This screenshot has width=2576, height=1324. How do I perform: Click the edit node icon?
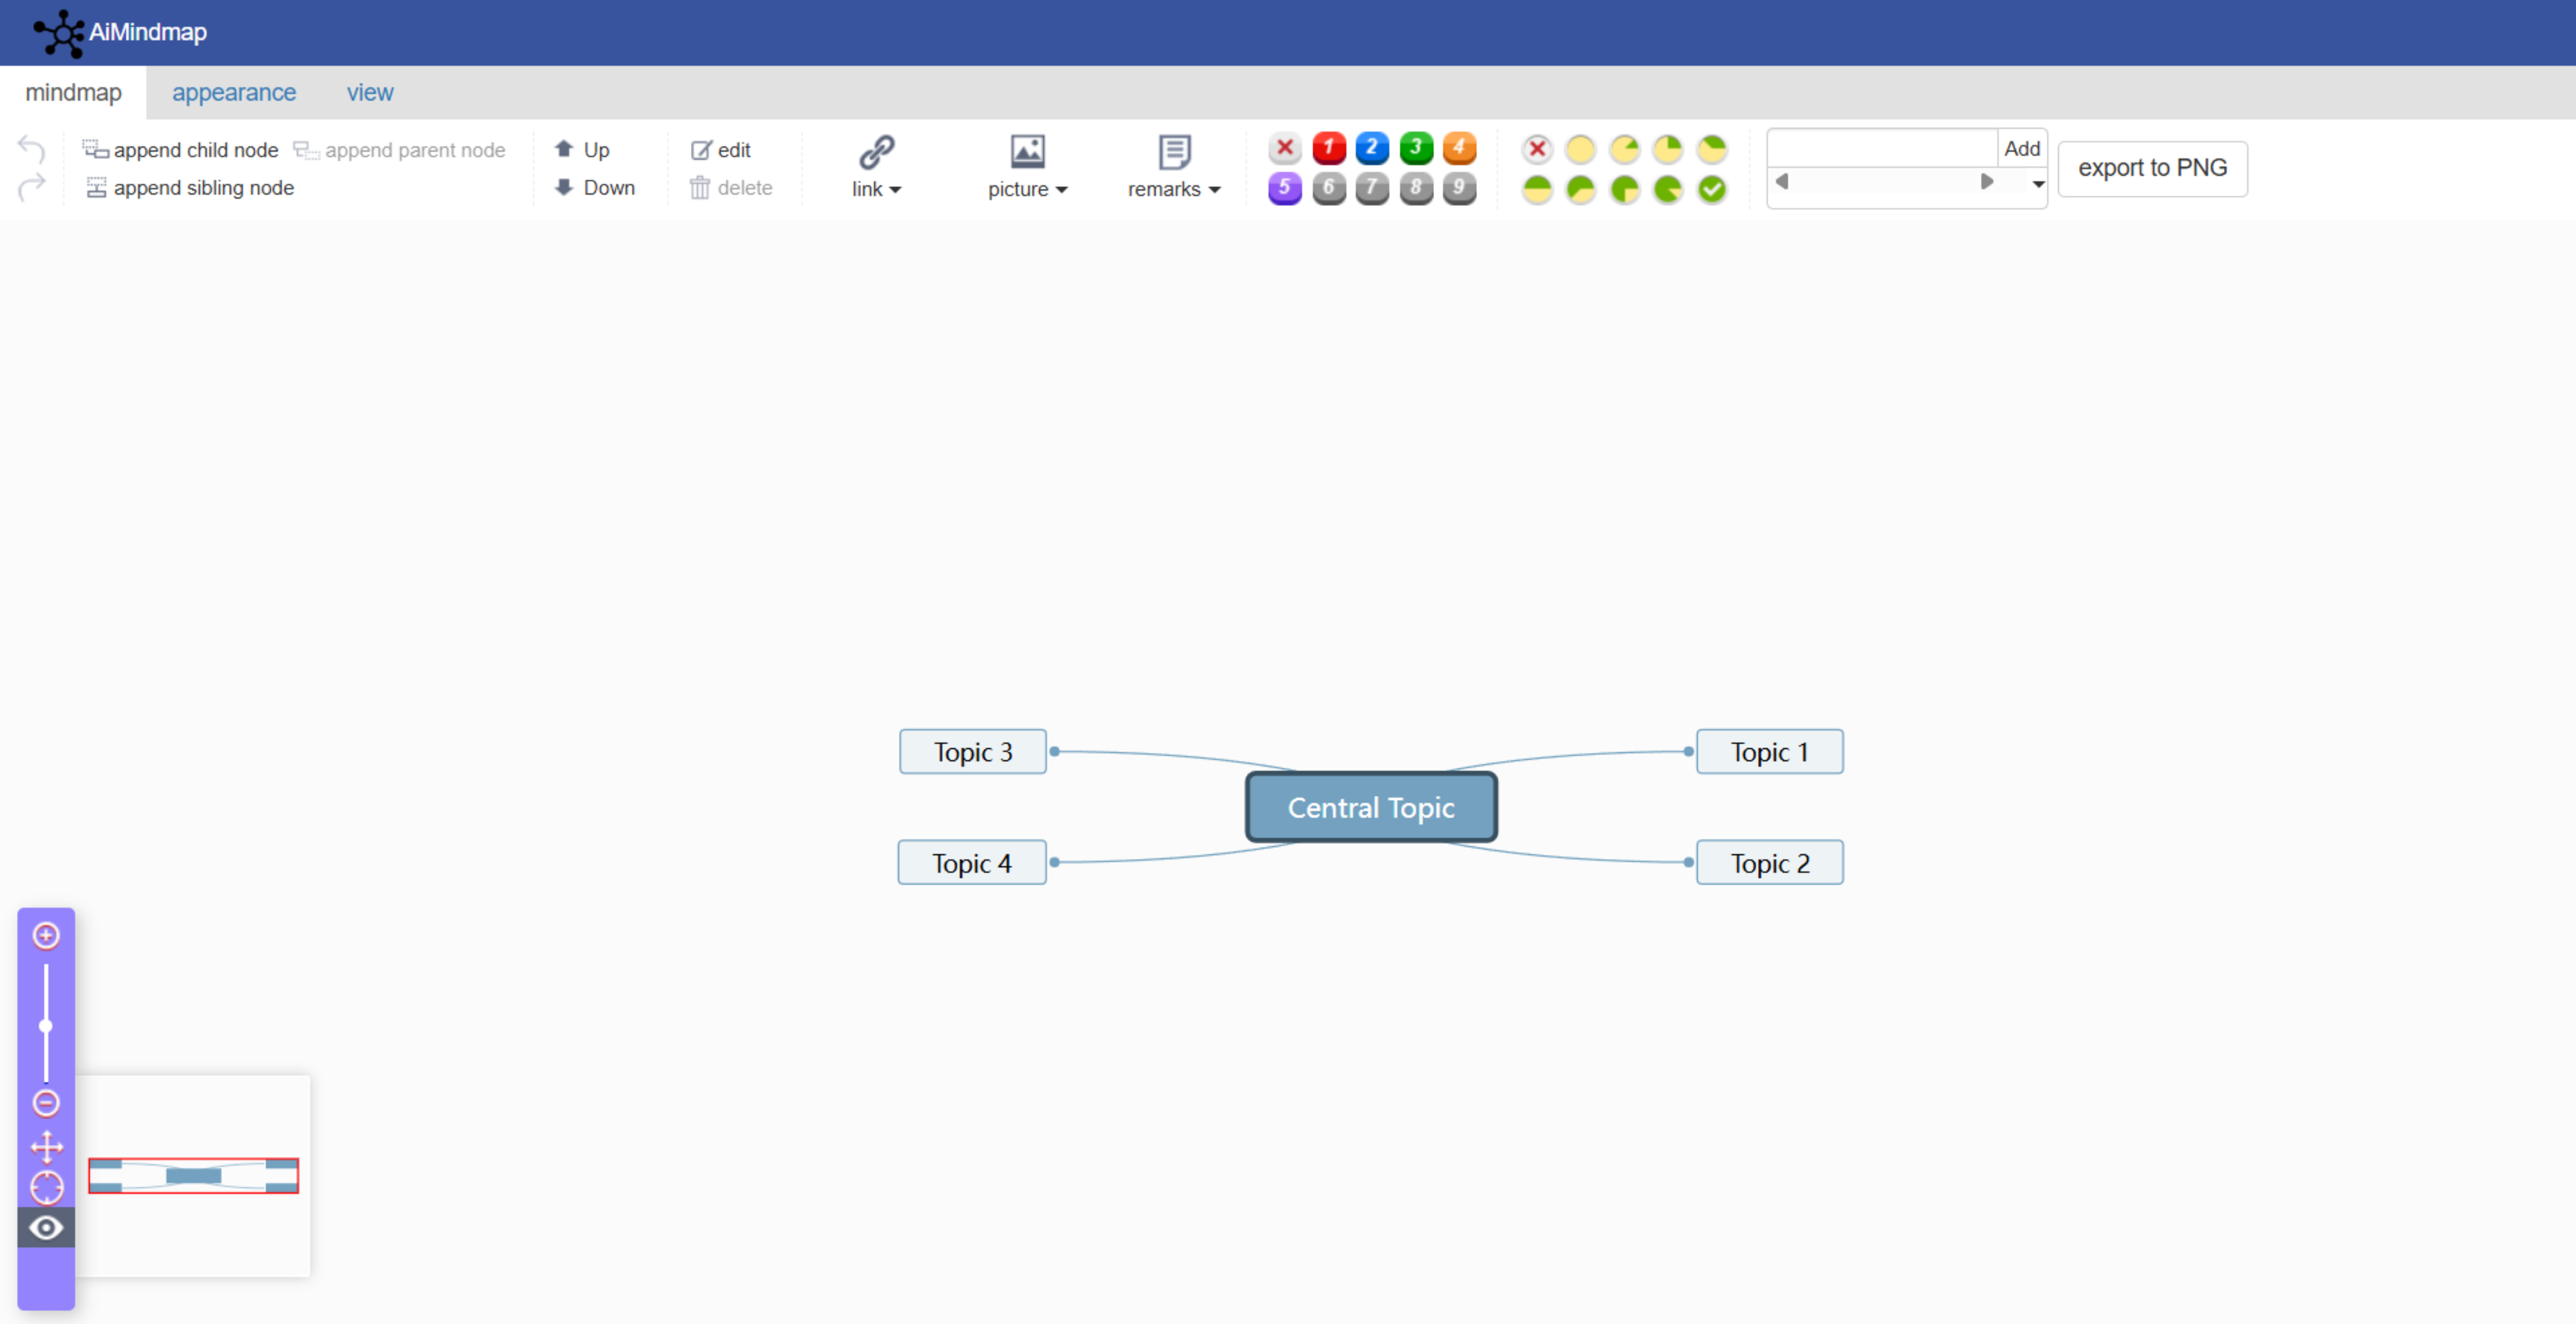(701, 149)
